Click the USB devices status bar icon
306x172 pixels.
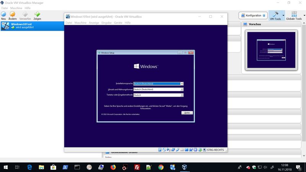click(x=177, y=150)
